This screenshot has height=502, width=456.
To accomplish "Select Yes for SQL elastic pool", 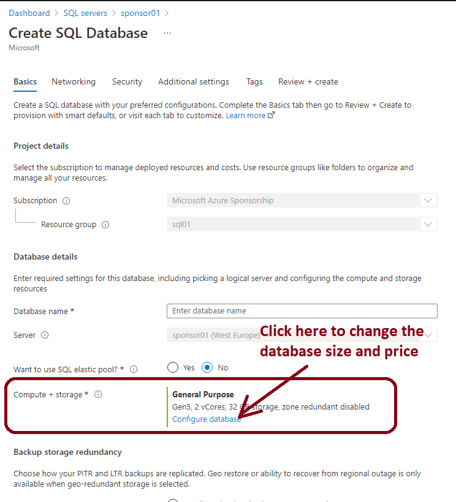I will coord(173,367).
